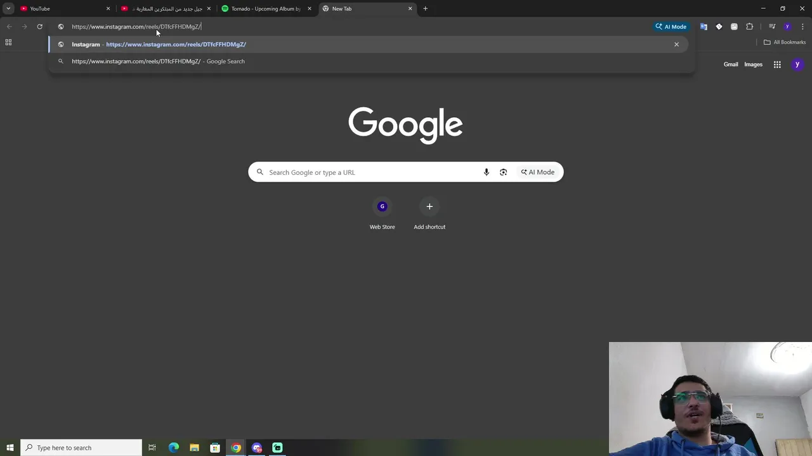Click the browser back arrow
Image resolution: width=812 pixels, height=456 pixels.
(9, 27)
